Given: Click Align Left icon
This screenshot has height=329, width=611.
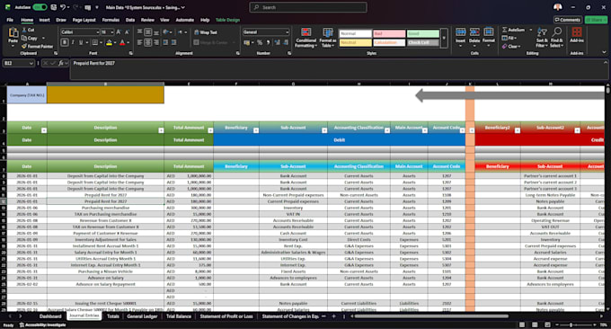Looking at the screenshot, I should point(140,42).
